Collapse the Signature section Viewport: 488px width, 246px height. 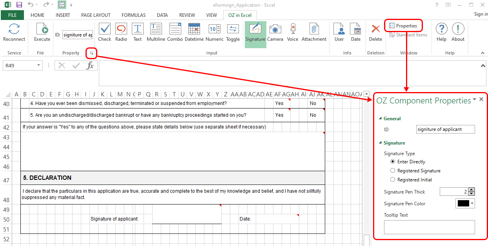(x=380, y=143)
